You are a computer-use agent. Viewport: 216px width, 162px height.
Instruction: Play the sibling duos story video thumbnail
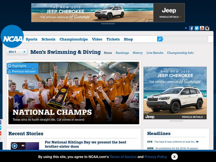coord(25,146)
